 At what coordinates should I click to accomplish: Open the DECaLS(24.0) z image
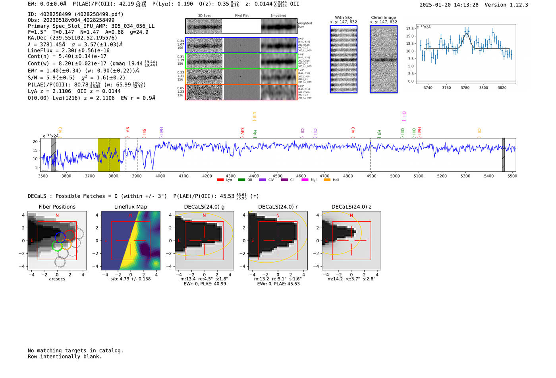coord(351,240)
